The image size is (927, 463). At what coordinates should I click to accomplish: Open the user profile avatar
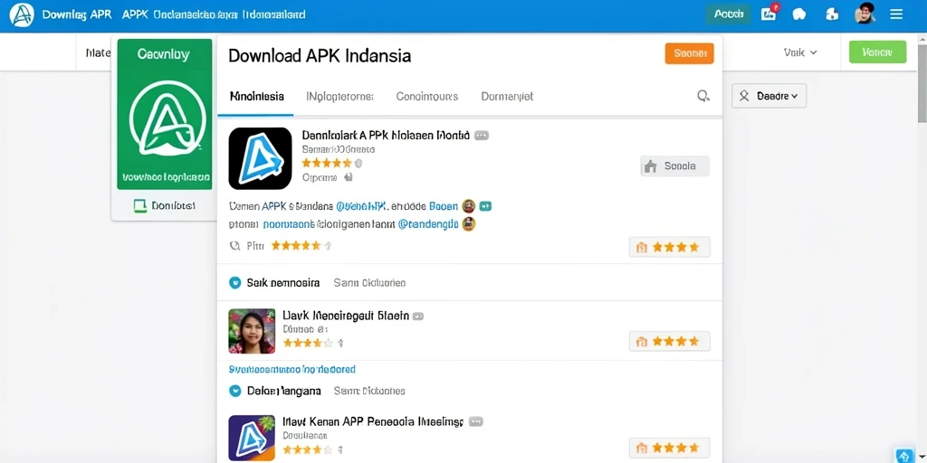click(x=865, y=14)
